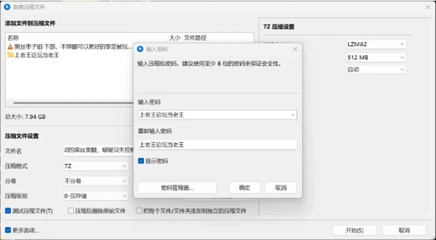This screenshot has width=436, height=240.
Task: Open the 输入密码 history dropdown arrow
Action: (x=292, y=115)
